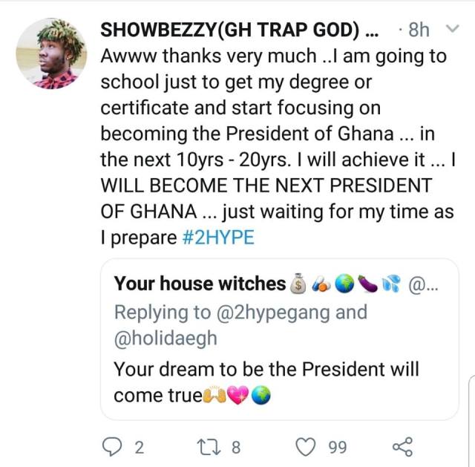Open SHOWBEZZY's profile picture
The height and width of the screenshot is (467, 475).
(50, 53)
